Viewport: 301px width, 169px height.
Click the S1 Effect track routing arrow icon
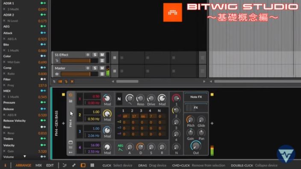(x=57, y=61)
